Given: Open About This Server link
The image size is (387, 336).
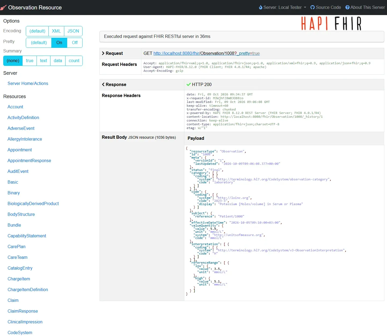Looking at the screenshot, I should pyautogui.click(x=365, y=8).
